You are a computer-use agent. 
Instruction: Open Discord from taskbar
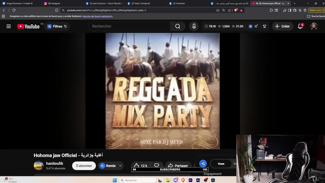(175, 180)
